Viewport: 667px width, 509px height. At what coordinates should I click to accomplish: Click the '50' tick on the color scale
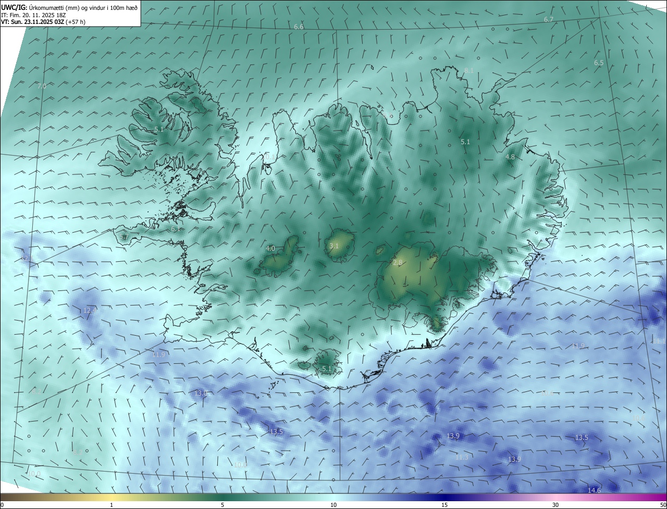[663, 505]
